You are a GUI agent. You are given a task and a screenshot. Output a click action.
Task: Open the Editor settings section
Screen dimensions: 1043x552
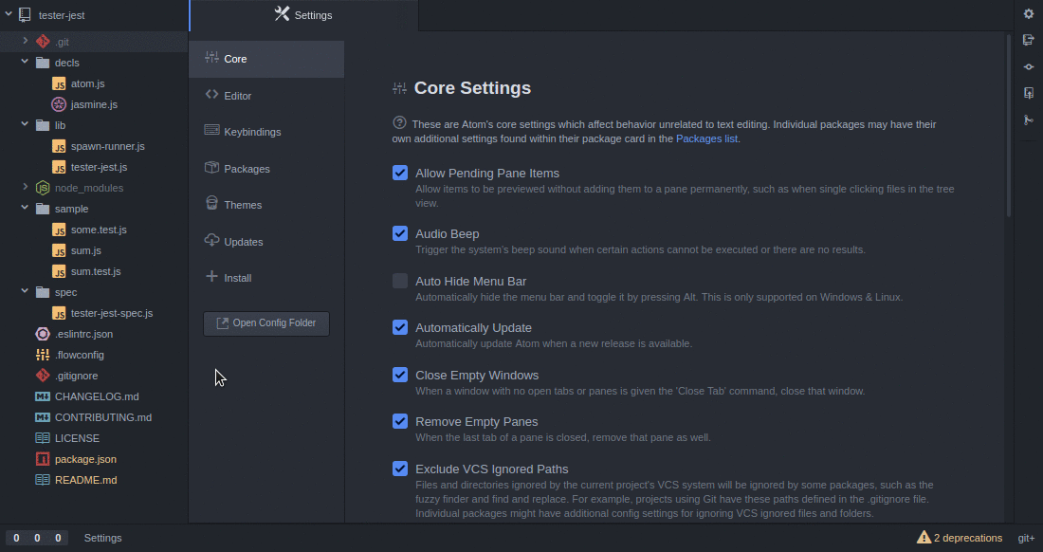click(266, 96)
